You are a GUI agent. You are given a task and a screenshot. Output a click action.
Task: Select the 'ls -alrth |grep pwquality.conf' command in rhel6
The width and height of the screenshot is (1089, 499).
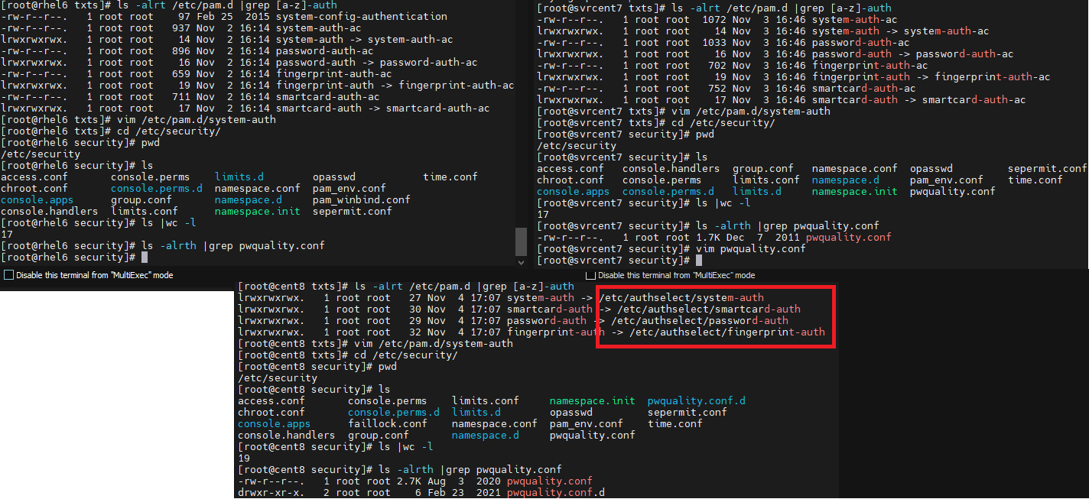[233, 245]
